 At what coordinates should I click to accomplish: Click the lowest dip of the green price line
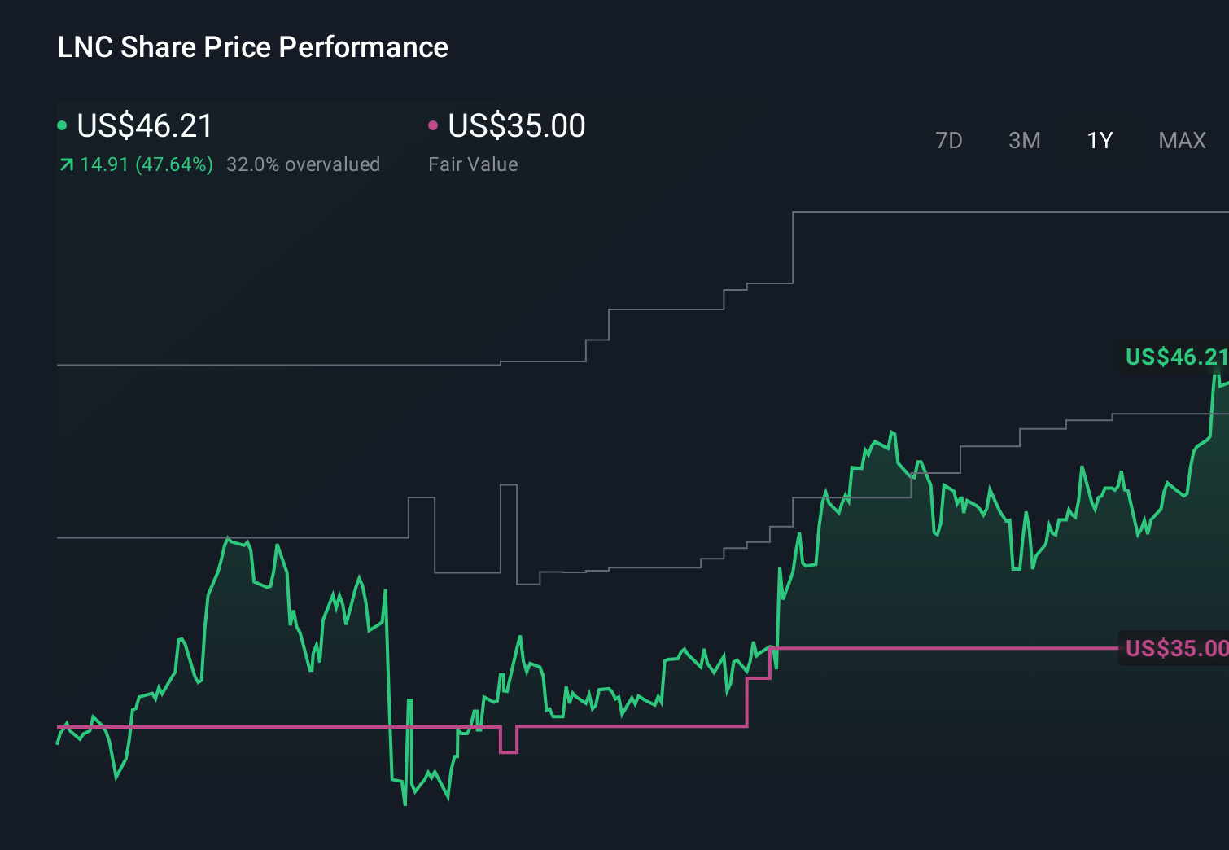coord(405,804)
